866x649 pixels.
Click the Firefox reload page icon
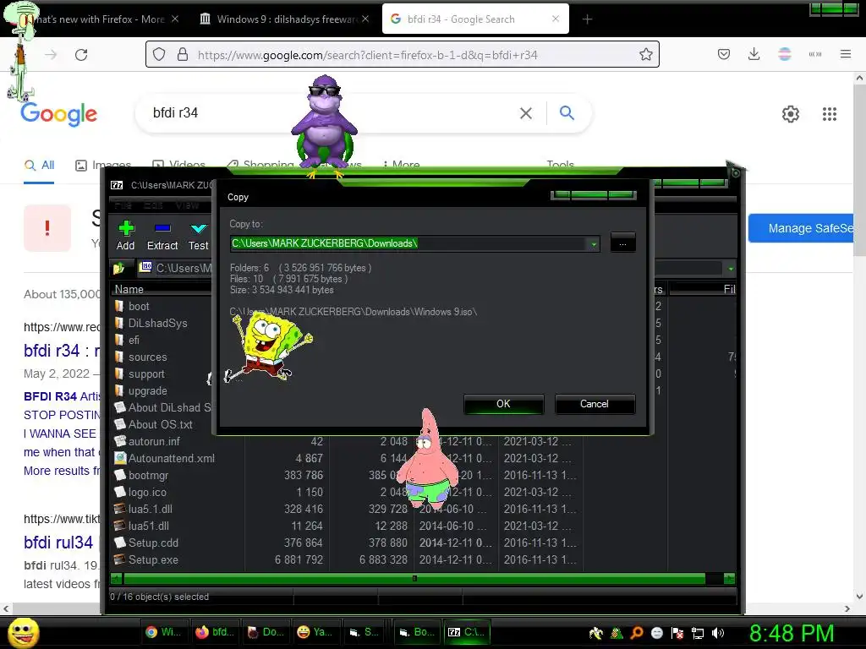click(81, 54)
